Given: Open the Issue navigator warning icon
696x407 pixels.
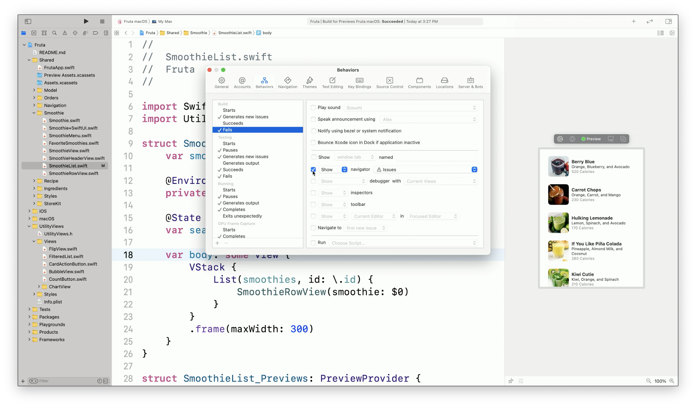Looking at the screenshot, I should 65,33.
